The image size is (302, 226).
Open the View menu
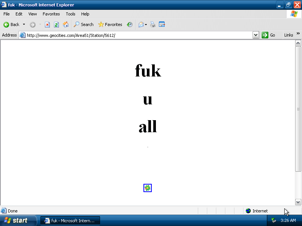pyautogui.click(x=32, y=14)
